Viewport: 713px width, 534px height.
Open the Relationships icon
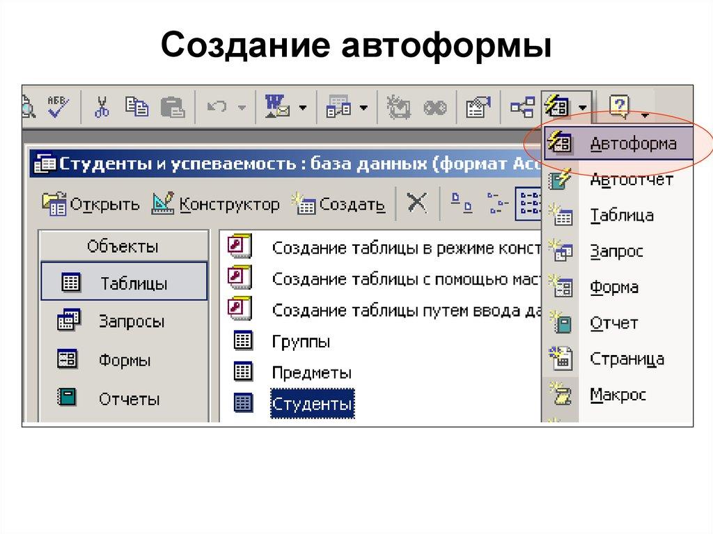(522, 106)
